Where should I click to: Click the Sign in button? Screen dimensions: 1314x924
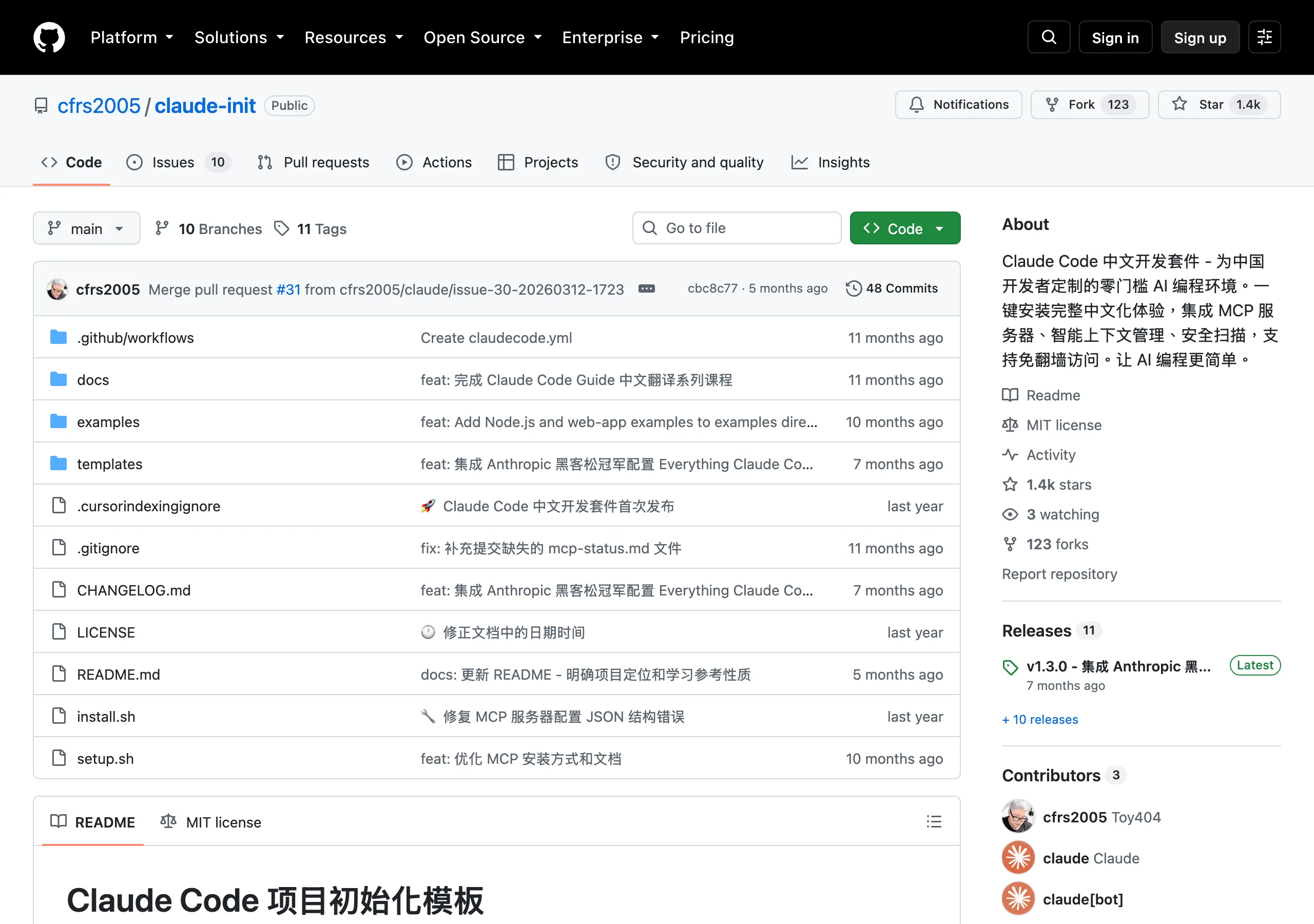pyautogui.click(x=1115, y=37)
